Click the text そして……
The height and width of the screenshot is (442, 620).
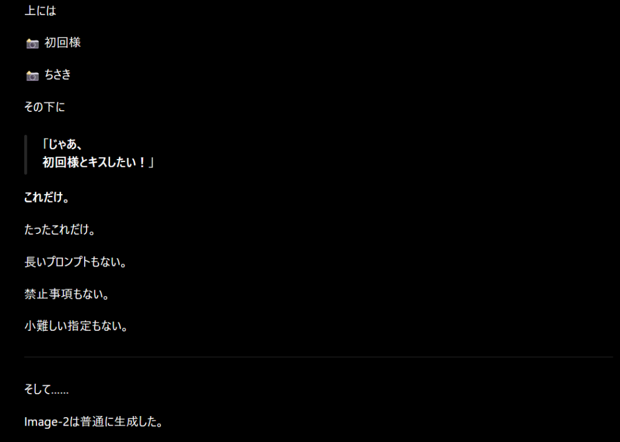click(x=46, y=389)
